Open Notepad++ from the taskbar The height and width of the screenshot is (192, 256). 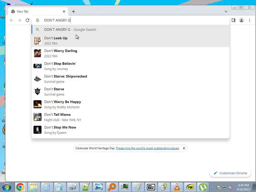[86, 187]
